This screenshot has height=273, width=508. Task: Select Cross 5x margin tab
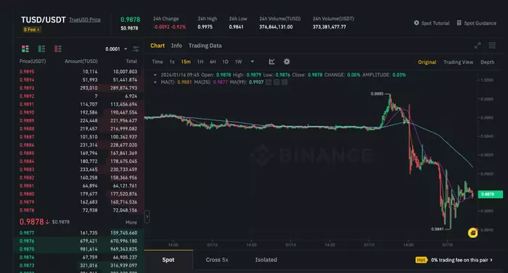217,260
